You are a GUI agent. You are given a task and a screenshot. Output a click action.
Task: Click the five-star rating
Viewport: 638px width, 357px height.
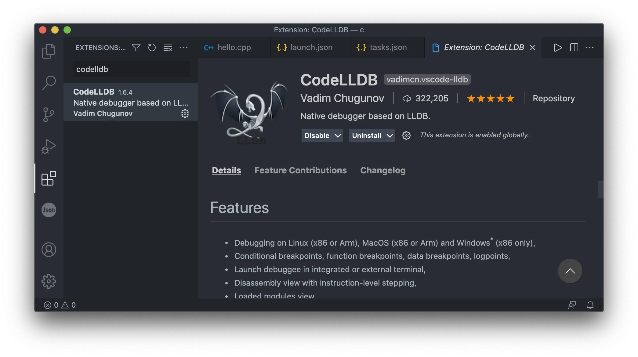tap(491, 99)
